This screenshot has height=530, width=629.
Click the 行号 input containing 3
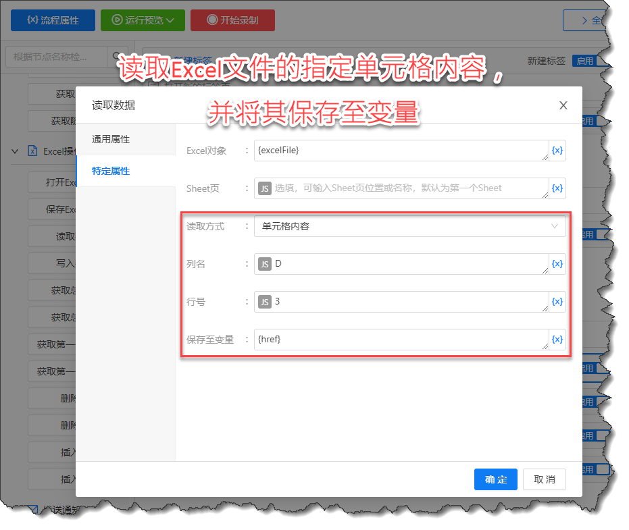(x=401, y=302)
